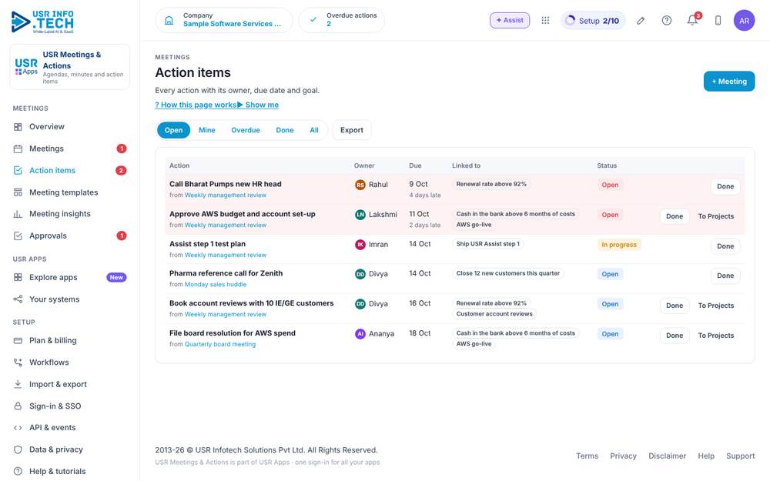Open How this page works link
Screen dimensions: 770x481
pos(196,105)
